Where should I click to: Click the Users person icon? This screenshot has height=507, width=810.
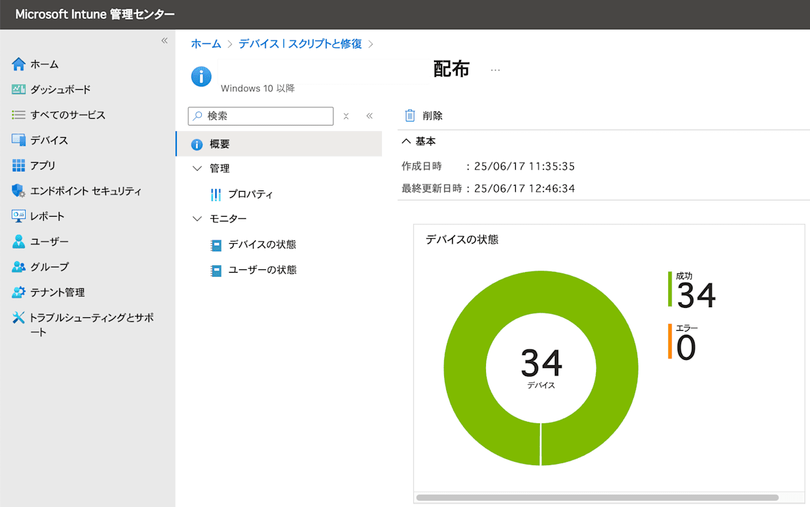coord(18,242)
